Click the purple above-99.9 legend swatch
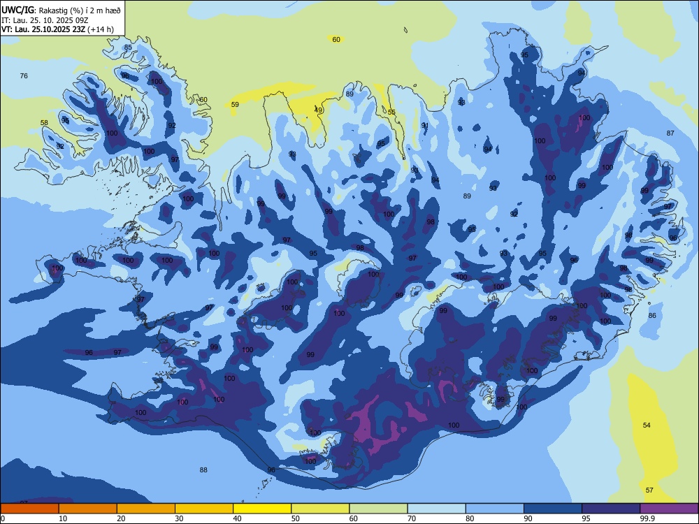Image resolution: width=699 pixels, height=524 pixels. (669, 509)
